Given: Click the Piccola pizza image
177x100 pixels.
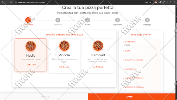Looking at the screenshot, I should pyautogui.click(x=64, y=46).
